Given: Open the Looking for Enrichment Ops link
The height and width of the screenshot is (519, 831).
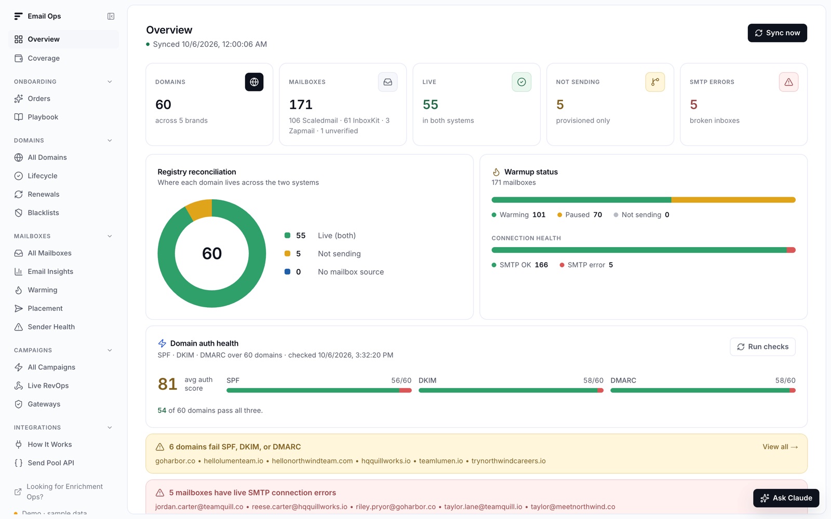Looking at the screenshot, I should 63,491.
